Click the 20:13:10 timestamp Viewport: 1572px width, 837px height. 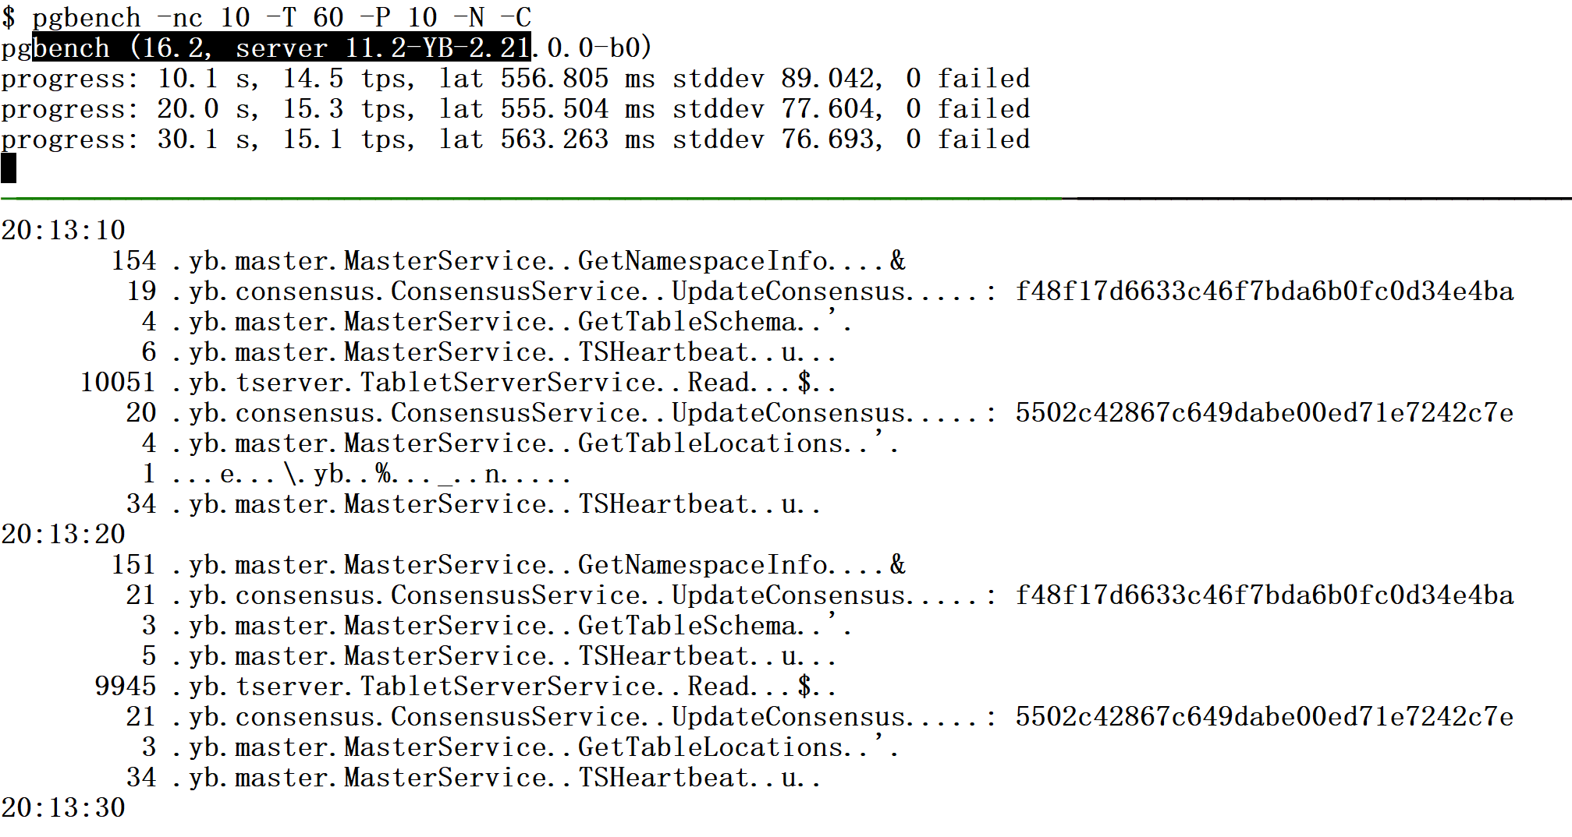click(63, 230)
